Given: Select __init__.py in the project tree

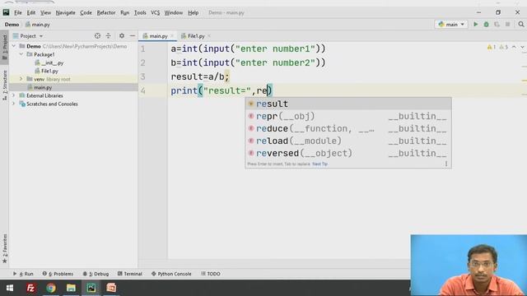Looking at the screenshot, I should (52, 62).
